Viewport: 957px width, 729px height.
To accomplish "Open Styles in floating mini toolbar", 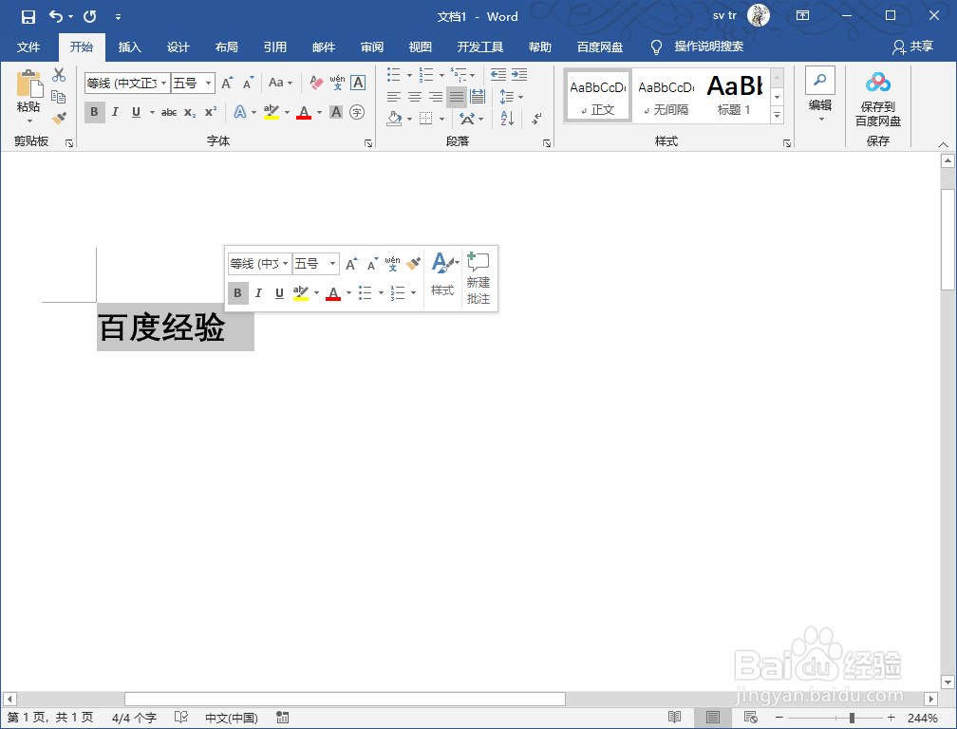I will tap(443, 273).
